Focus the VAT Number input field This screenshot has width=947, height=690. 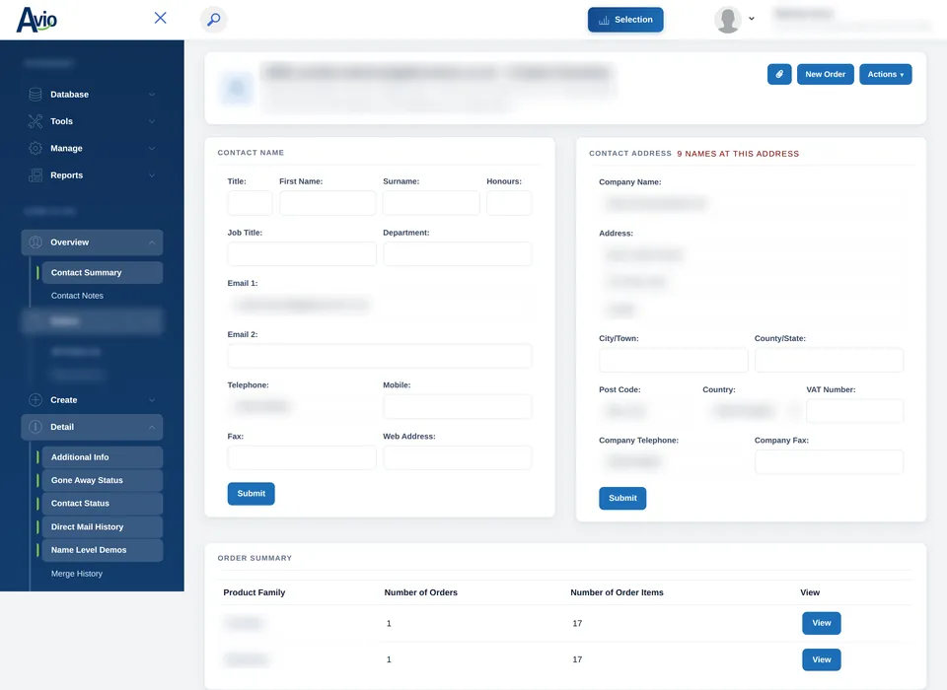click(x=854, y=412)
